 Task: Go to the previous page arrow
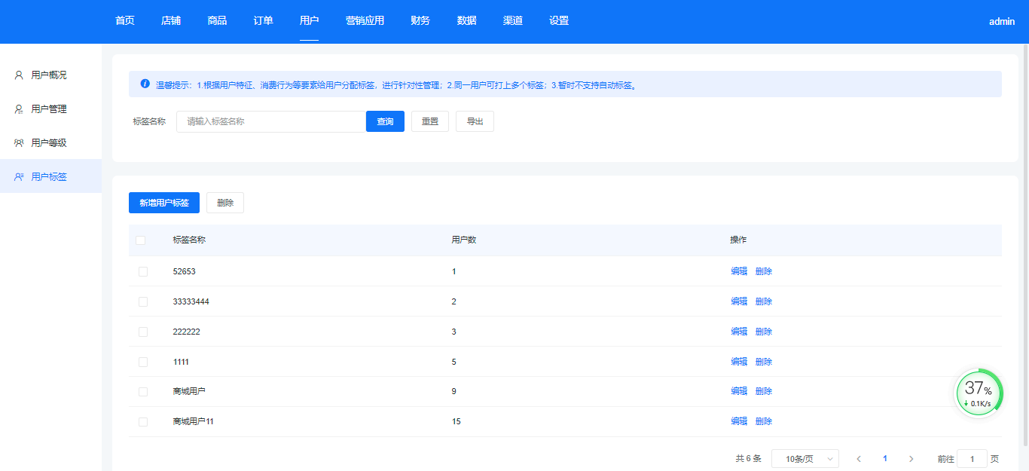tap(859, 459)
